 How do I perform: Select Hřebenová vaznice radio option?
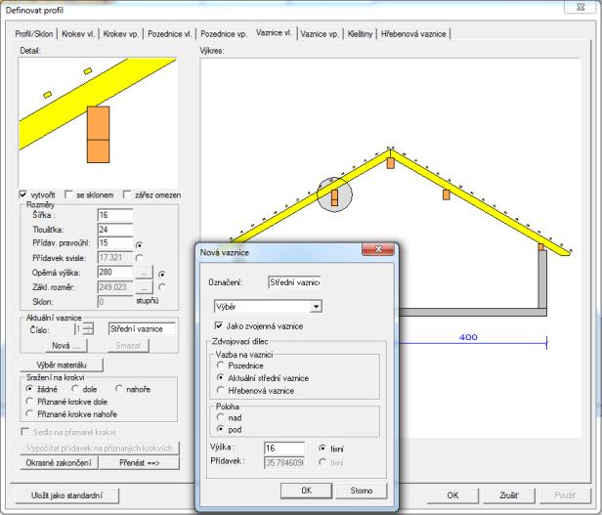tap(221, 390)
